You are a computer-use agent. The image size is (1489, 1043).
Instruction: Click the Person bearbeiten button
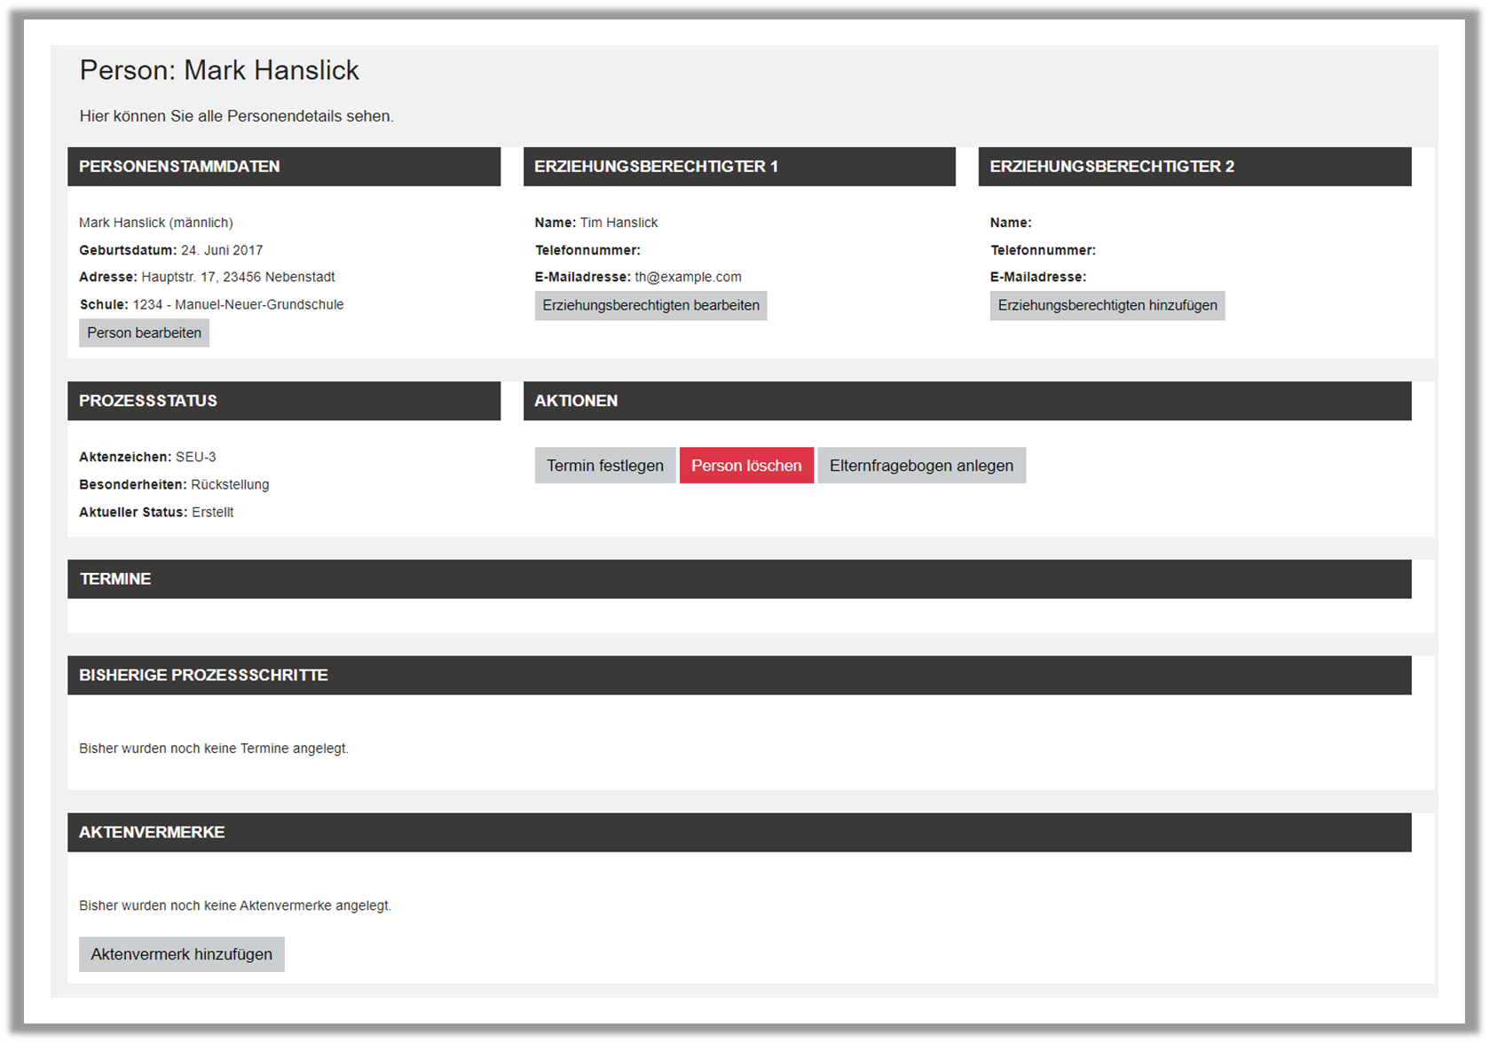144,333
